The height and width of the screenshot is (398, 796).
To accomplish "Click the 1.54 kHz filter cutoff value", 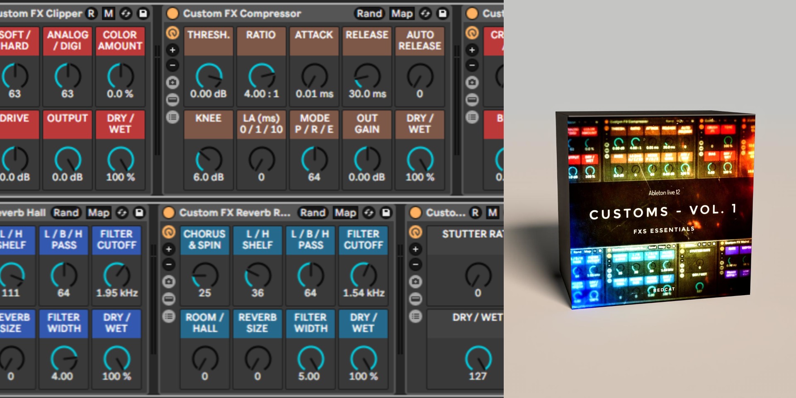I will (364, 293).
